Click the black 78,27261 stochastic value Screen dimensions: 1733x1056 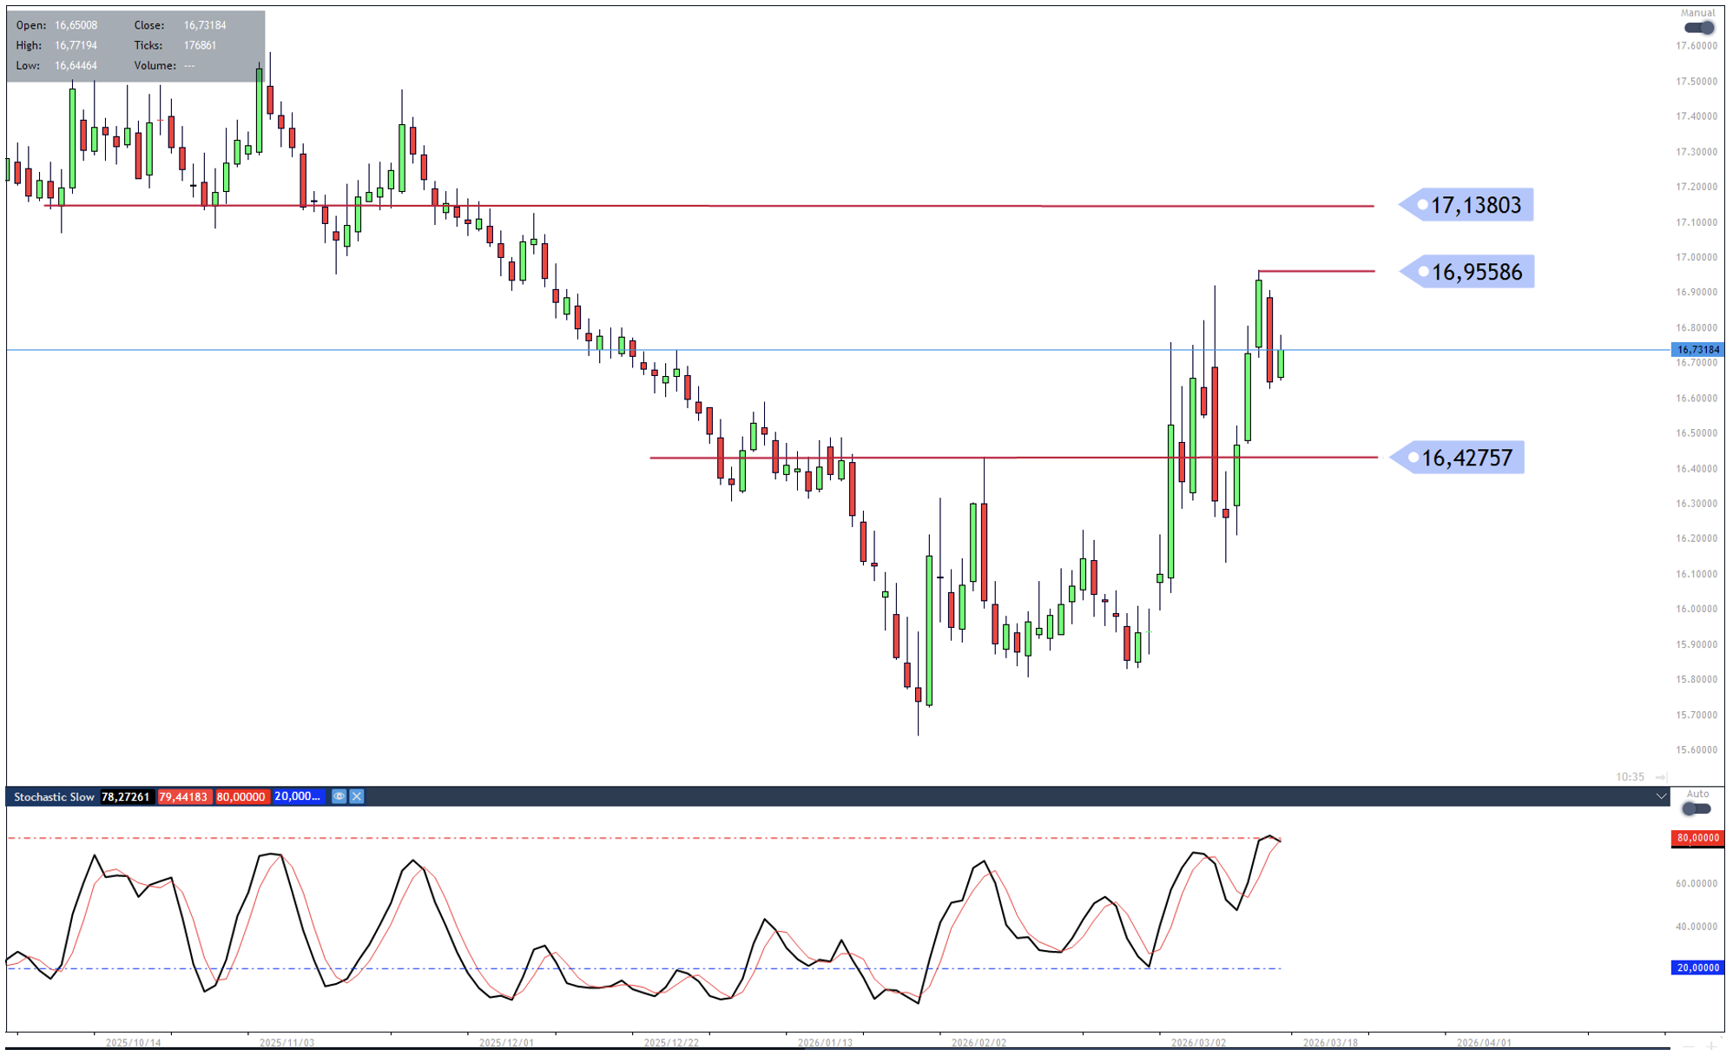[x=126, y=796]
